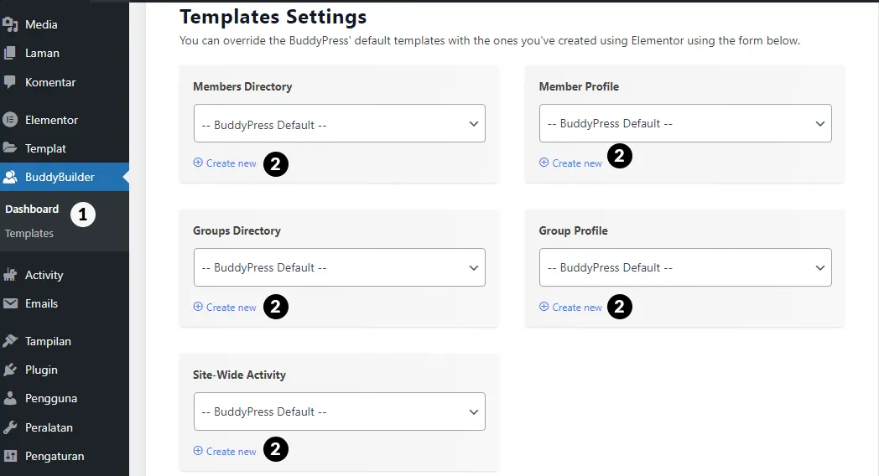
Task: Click plus icon under Group Profile
Action: pyautogui.click(x=544, y=307)
